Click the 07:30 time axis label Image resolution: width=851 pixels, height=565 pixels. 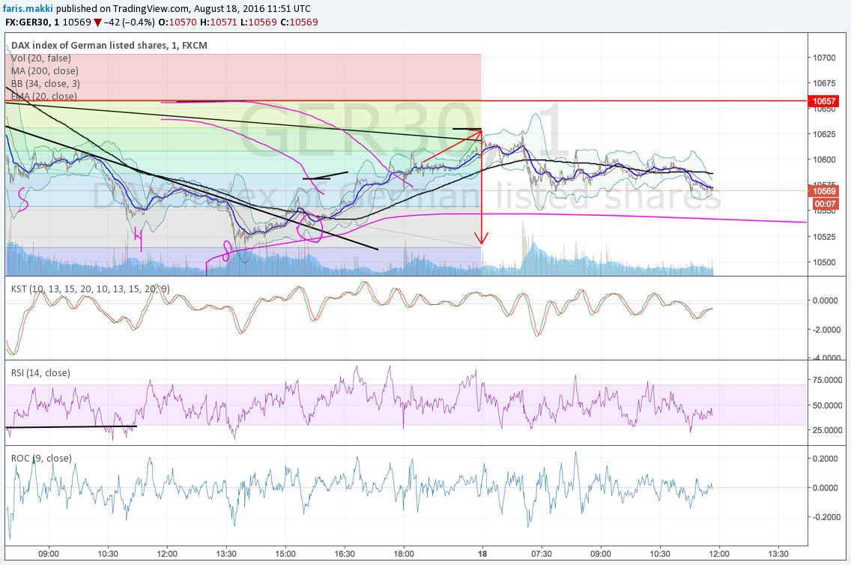(x=541, y=554)
